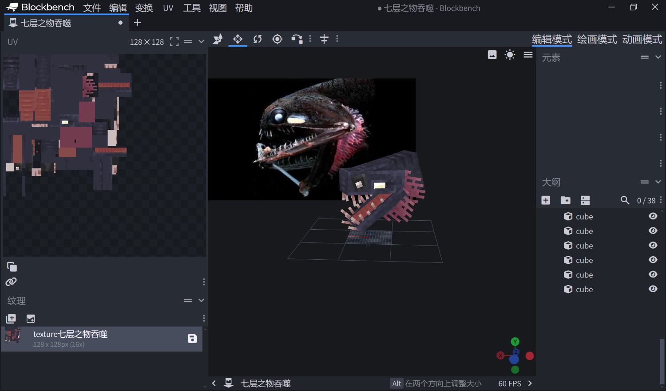
Task: Open the 编辑 menu
Action: tap(118, 8)
